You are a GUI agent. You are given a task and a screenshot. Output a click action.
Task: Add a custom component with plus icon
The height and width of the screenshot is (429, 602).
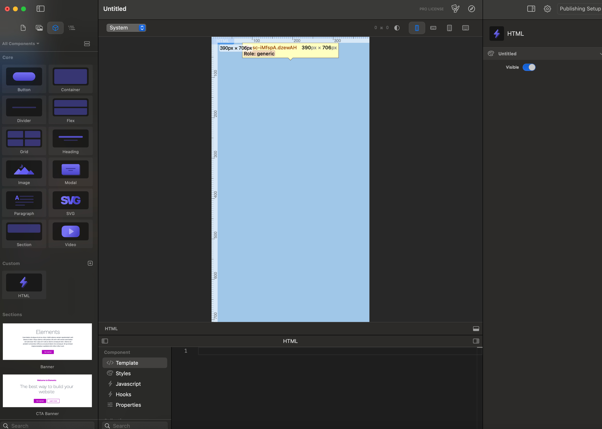coord(90,263)
